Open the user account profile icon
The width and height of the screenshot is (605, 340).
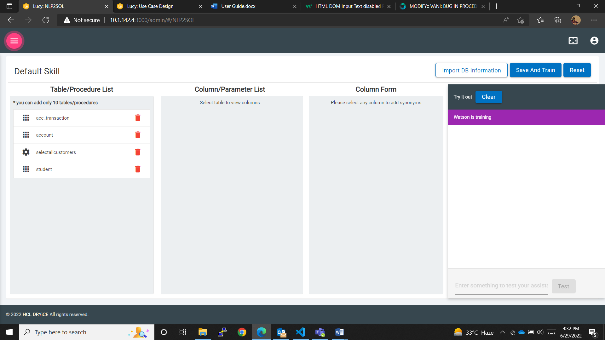(594, 41)
